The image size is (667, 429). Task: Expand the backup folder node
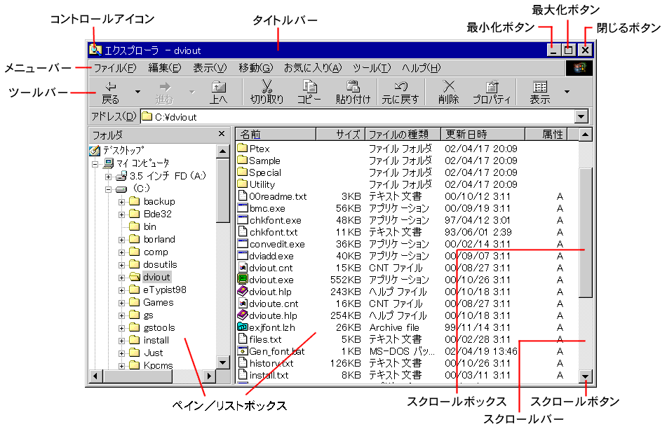click(121, 202)
